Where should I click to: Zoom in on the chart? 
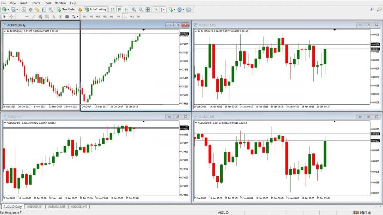click(x=135, y=9)
